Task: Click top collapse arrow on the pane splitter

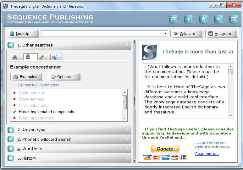Action: point(135,42)
